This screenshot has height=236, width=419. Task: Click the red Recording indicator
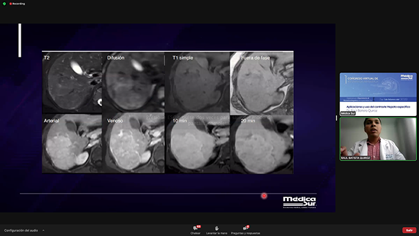click(x=17, y=4)
